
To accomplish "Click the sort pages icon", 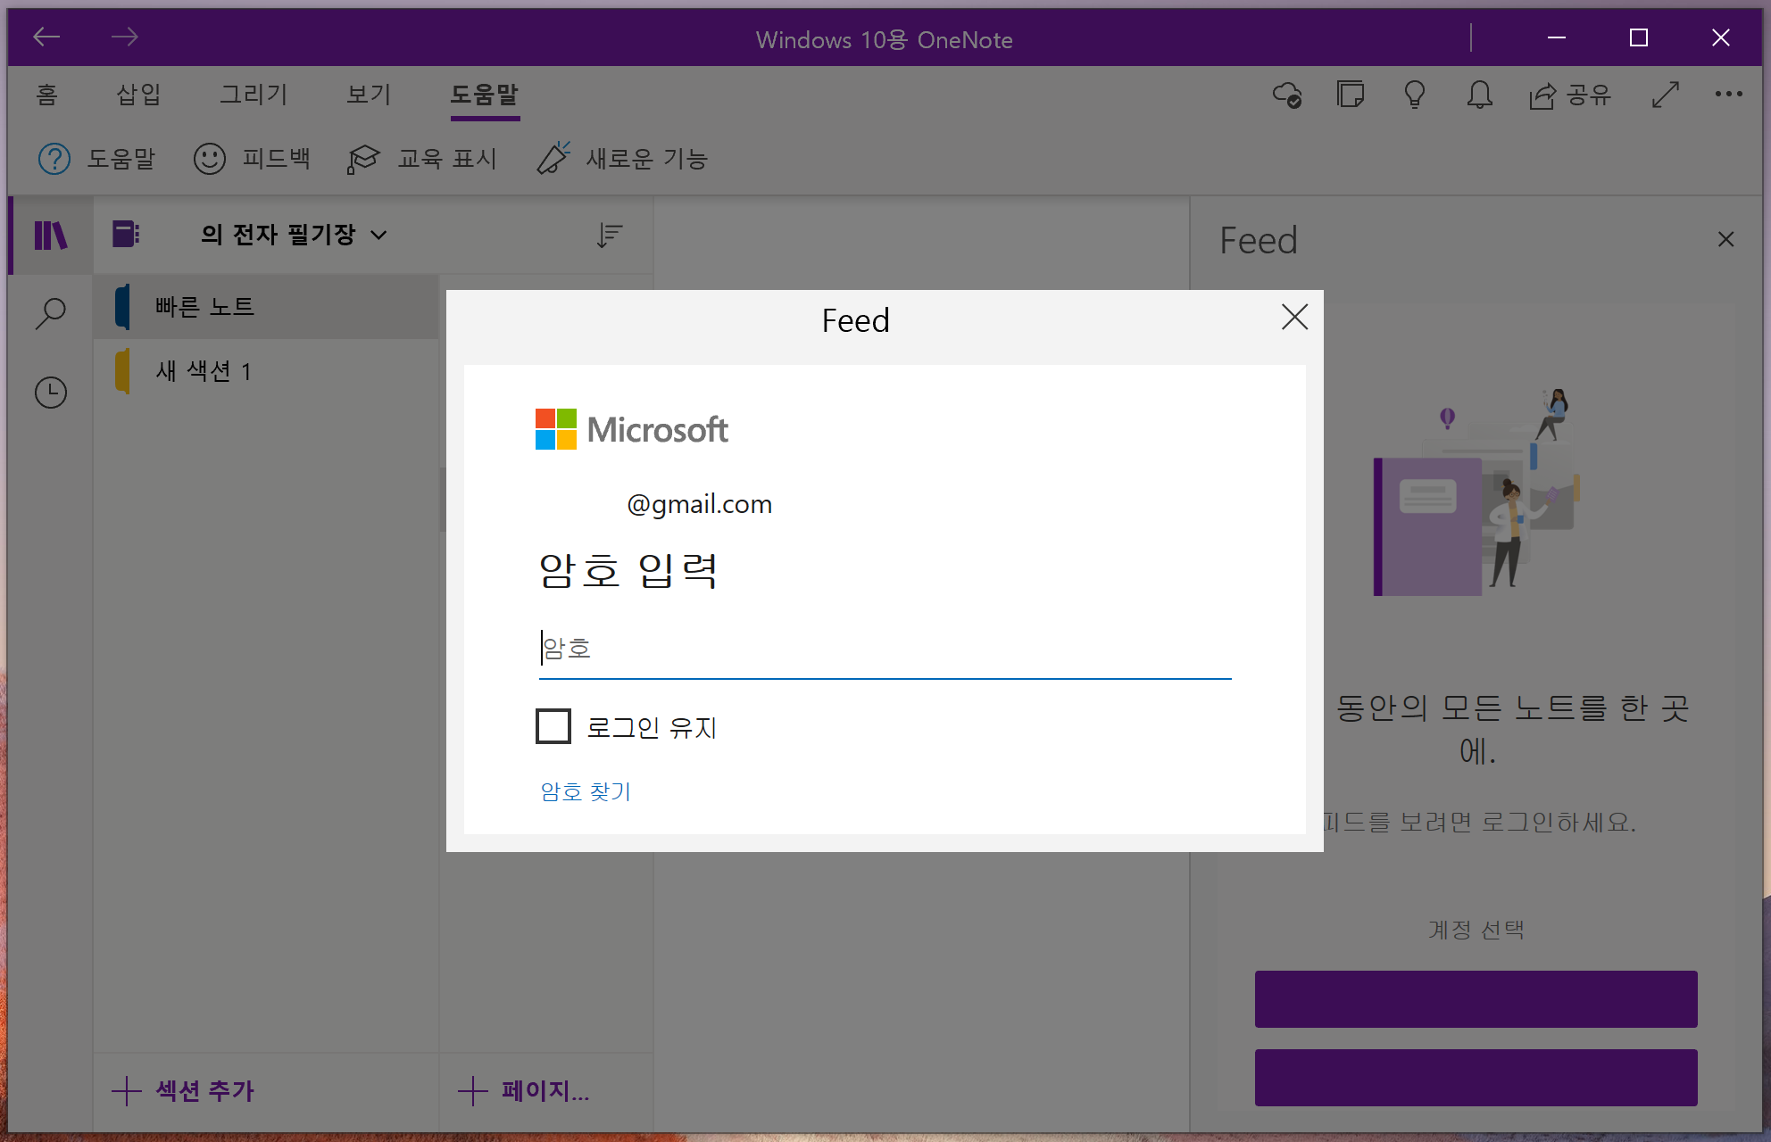I will click(610, 236).
